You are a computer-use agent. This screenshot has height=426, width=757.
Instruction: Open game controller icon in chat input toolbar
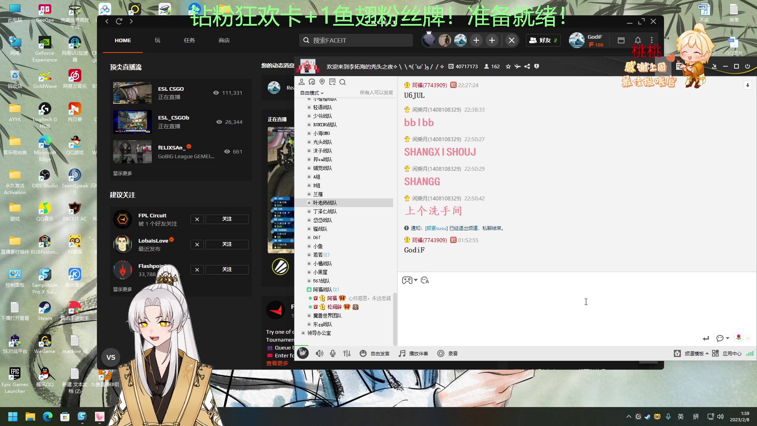coord(407,280)
